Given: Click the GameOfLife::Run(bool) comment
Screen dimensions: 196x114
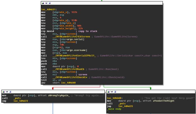Looking at the screenshot, I should click(x=104, y=69).
